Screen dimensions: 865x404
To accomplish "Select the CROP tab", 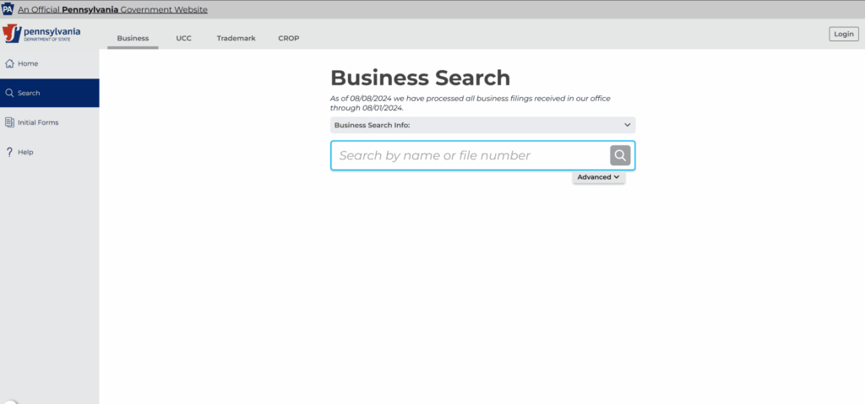I will (288, 38).
